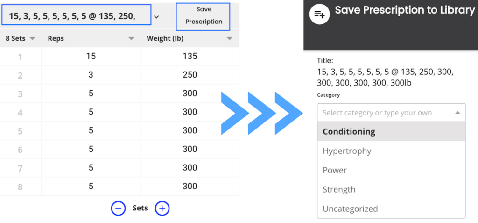Increase sets with the plus button

click(x=162, y=209)
